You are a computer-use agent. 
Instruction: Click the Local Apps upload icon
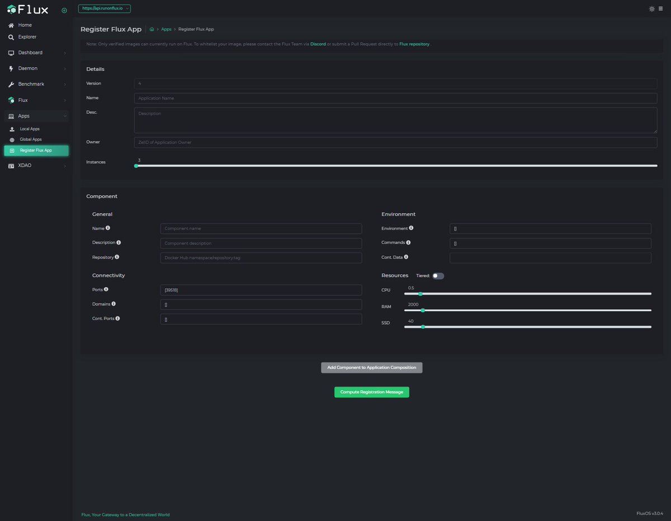[x=12, y=129]
